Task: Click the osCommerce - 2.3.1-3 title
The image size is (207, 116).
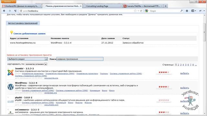Action: (27, 110)
